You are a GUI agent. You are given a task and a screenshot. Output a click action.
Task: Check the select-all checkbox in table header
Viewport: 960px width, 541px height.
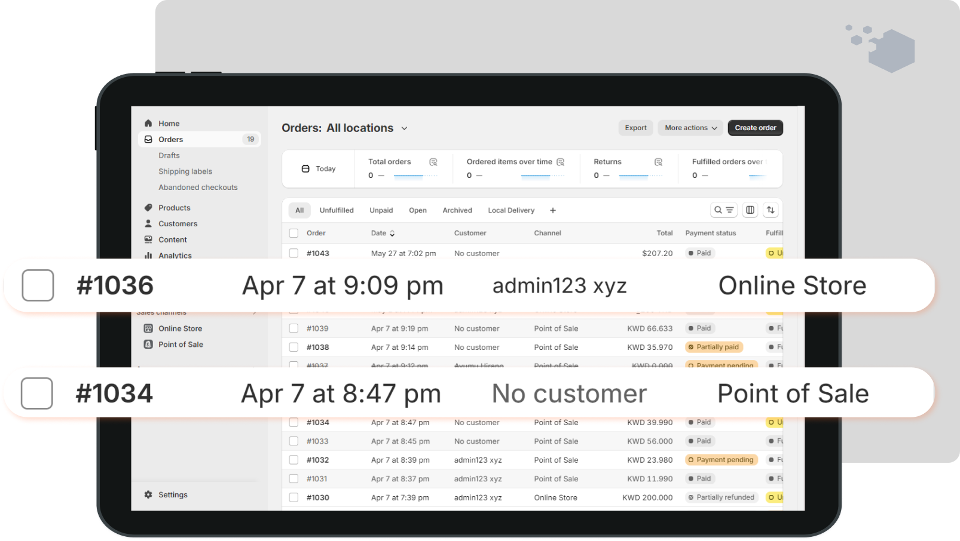(293, 233)
